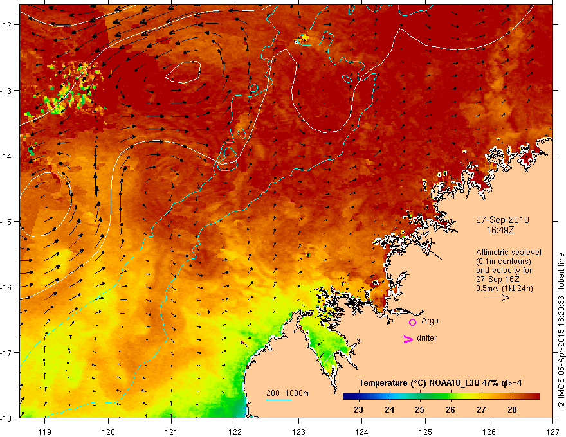Click the 23 value on the color scale
566x437 pixels.
(358, 409)
